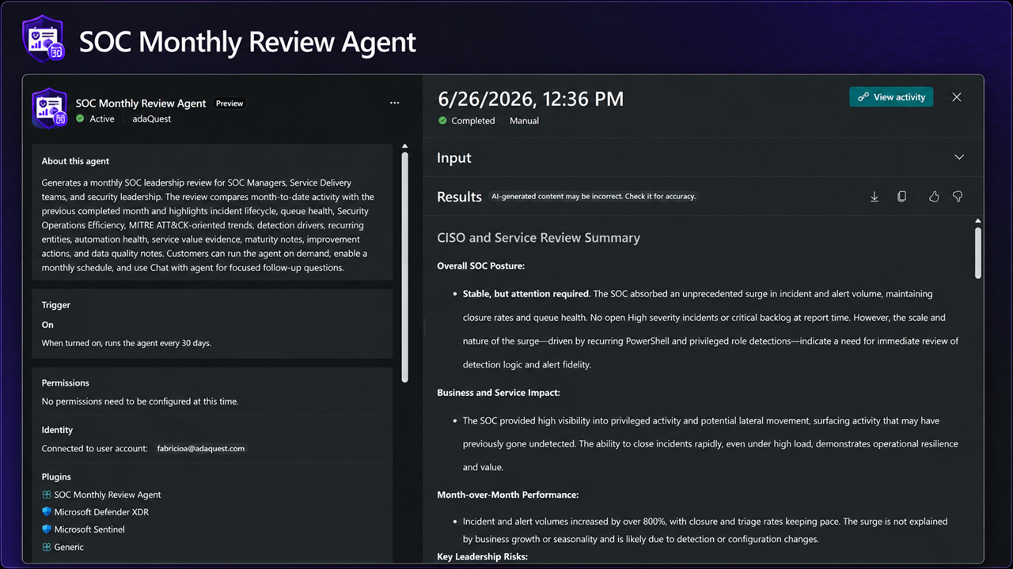Click the left scrollbar up arrow
Viewport: 1013px width, 569px height.
pyautogui.click(x=405, y=146)
